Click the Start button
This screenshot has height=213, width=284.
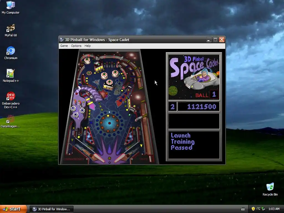pyautogui.click(x=13, y=209)
